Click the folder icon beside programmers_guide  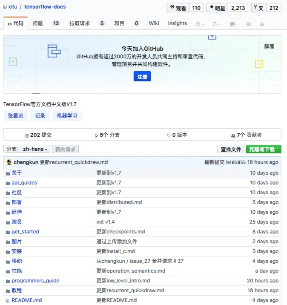point(8,281)
